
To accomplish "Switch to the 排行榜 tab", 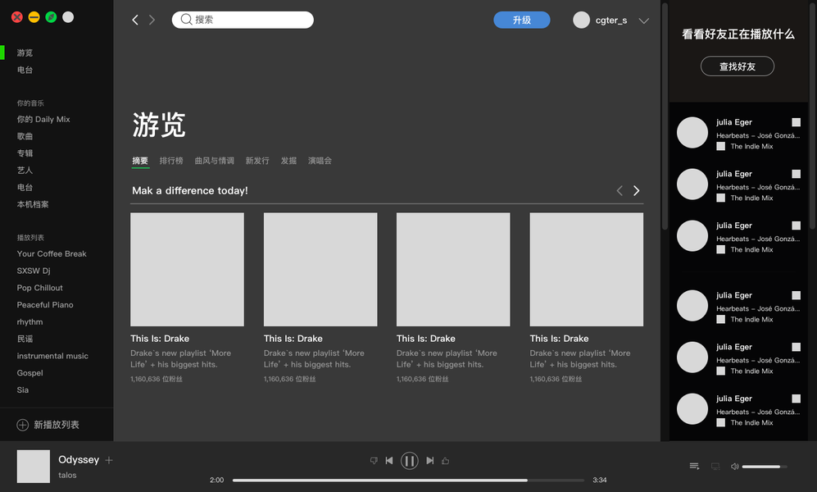I will click(171, 161).
